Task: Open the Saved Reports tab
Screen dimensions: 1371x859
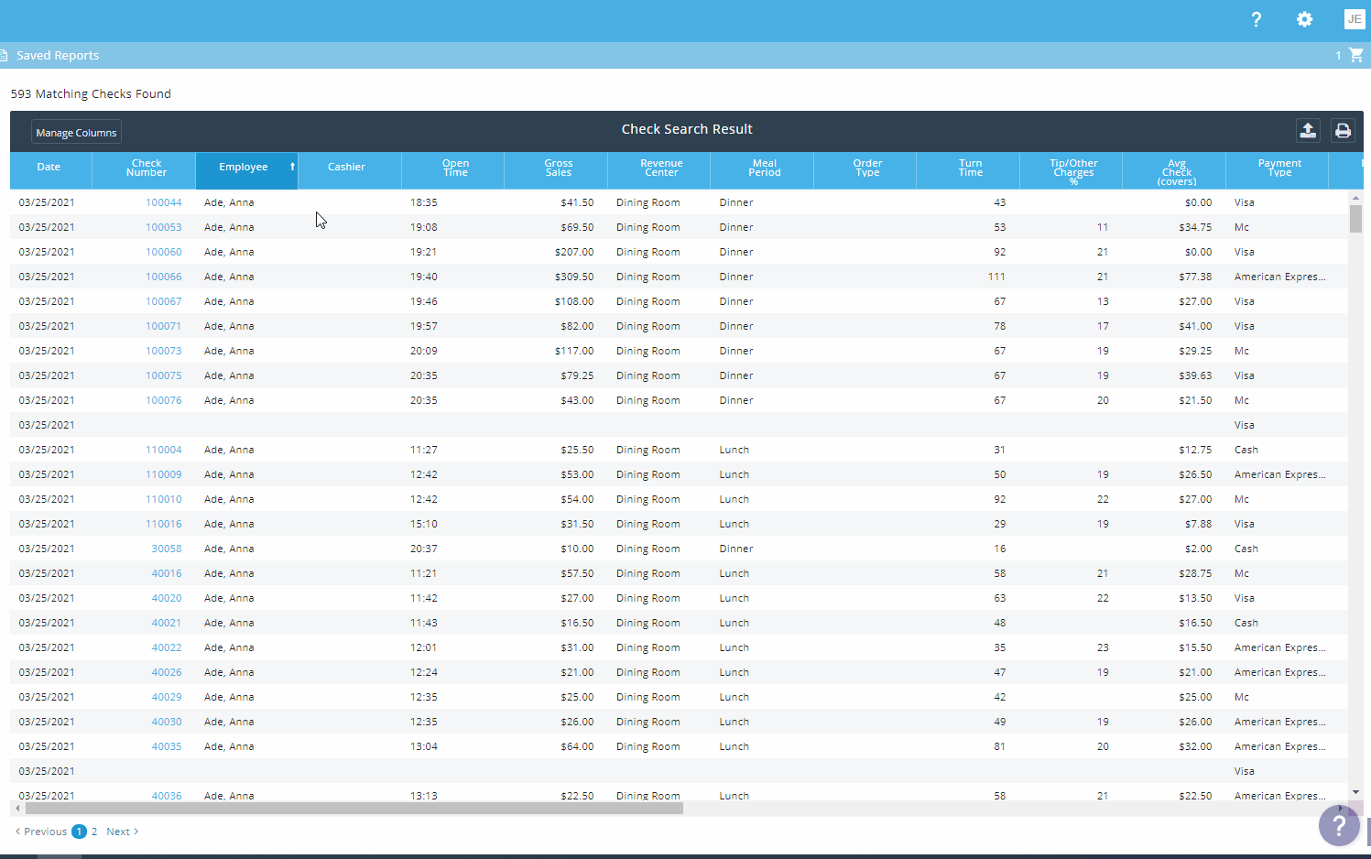Action: pos(58,55)
